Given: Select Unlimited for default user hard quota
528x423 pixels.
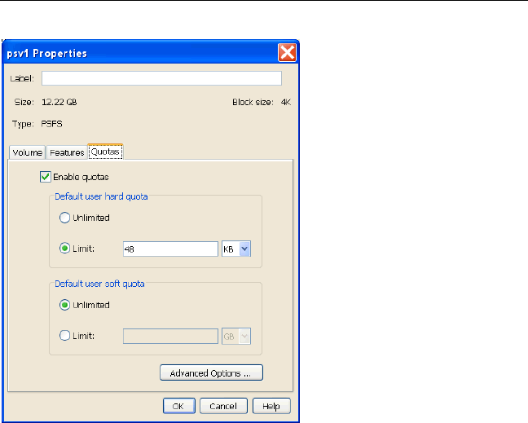Looking at the screenshot, I should coord(64,218).
